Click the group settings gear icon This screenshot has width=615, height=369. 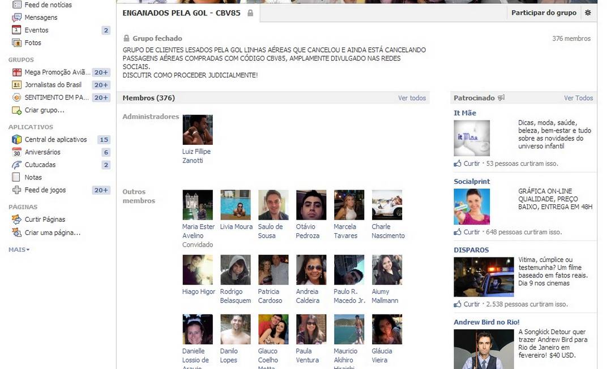pos(588,12)
